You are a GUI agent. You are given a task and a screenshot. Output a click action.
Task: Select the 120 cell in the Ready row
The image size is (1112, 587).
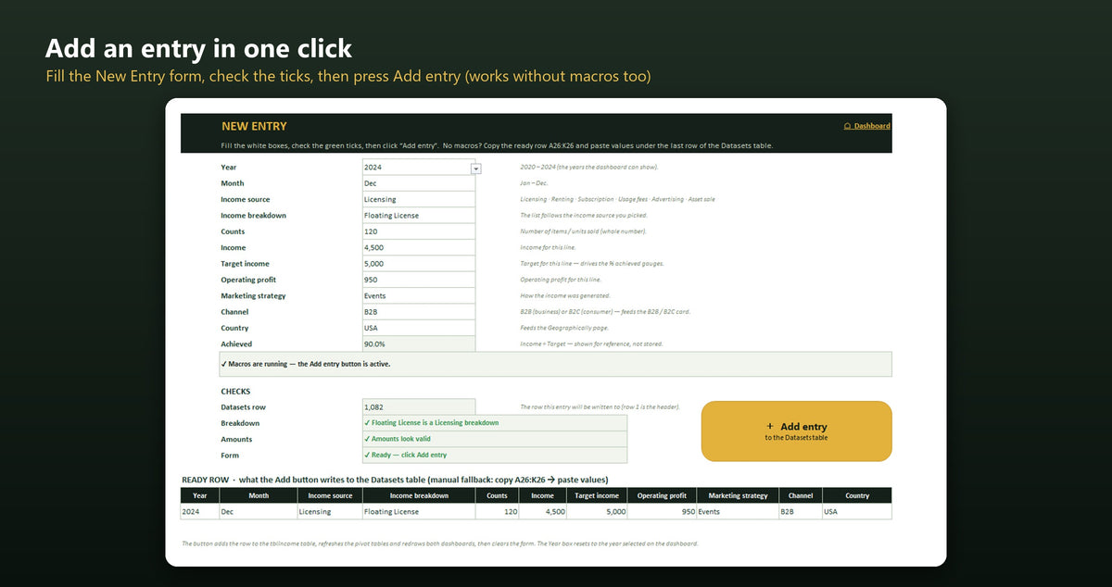[x=498, y=511]
